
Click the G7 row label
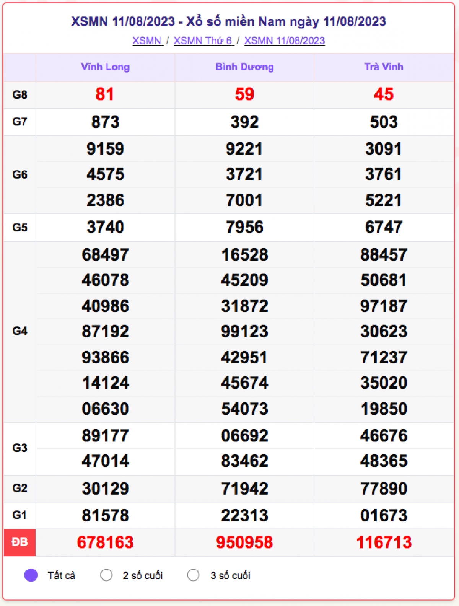click(x=20, y=122)
